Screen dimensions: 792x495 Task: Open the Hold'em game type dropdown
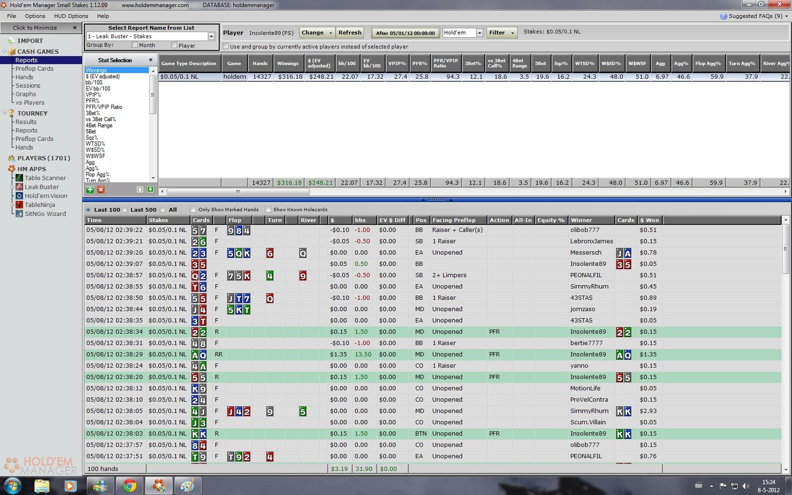pyautogui.click(x=479, y=33)
